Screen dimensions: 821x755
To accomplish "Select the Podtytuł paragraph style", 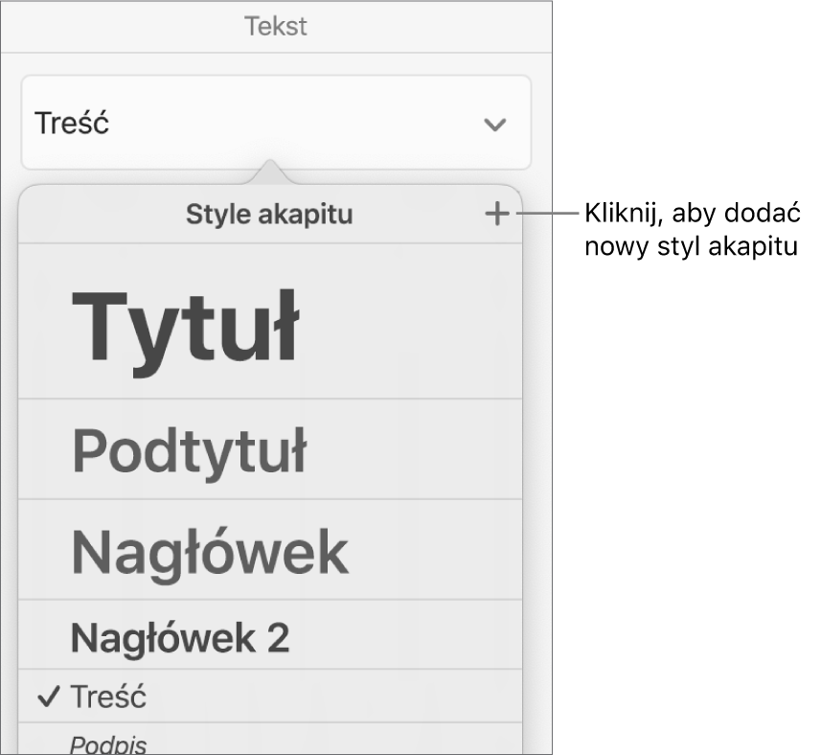I will coord(270,449).
